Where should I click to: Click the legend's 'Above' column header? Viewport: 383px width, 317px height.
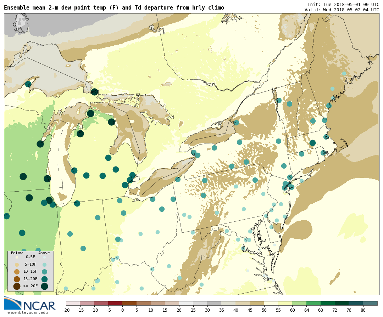44,253
